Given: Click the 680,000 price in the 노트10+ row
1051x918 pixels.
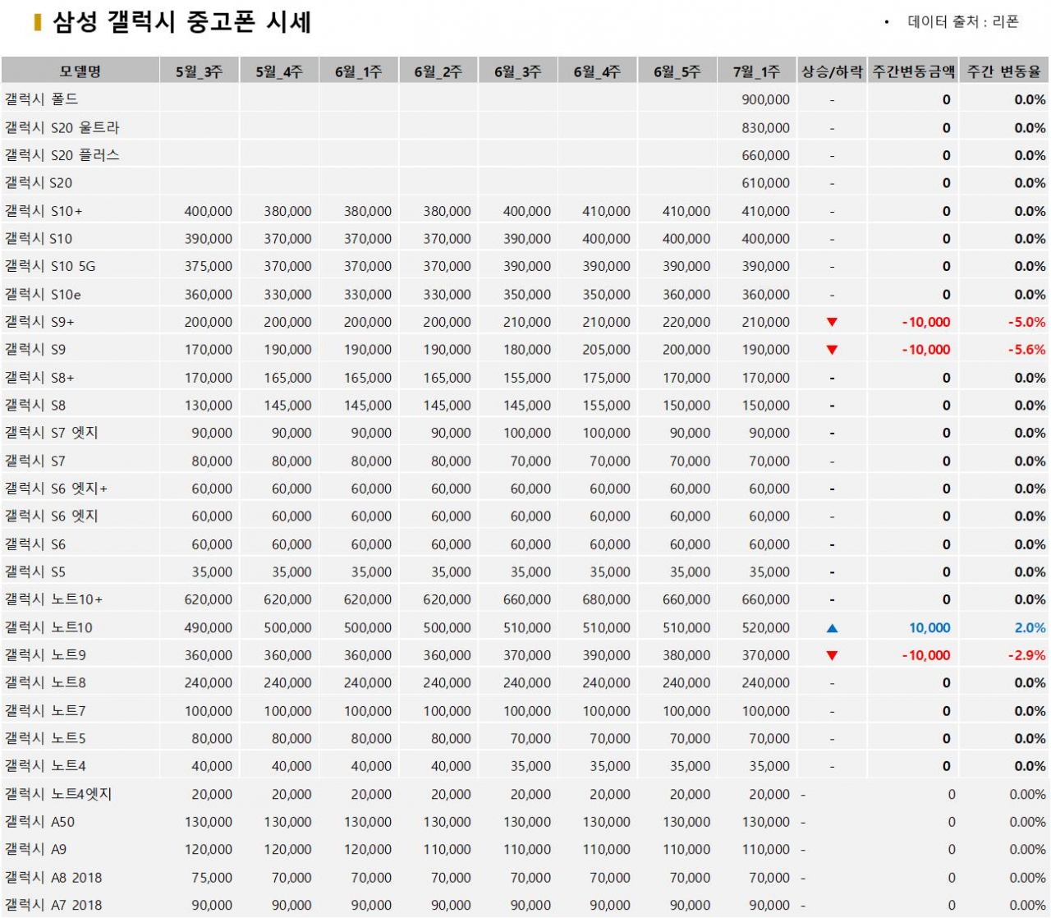Looking at the screenshot, I should click(607, 599).
